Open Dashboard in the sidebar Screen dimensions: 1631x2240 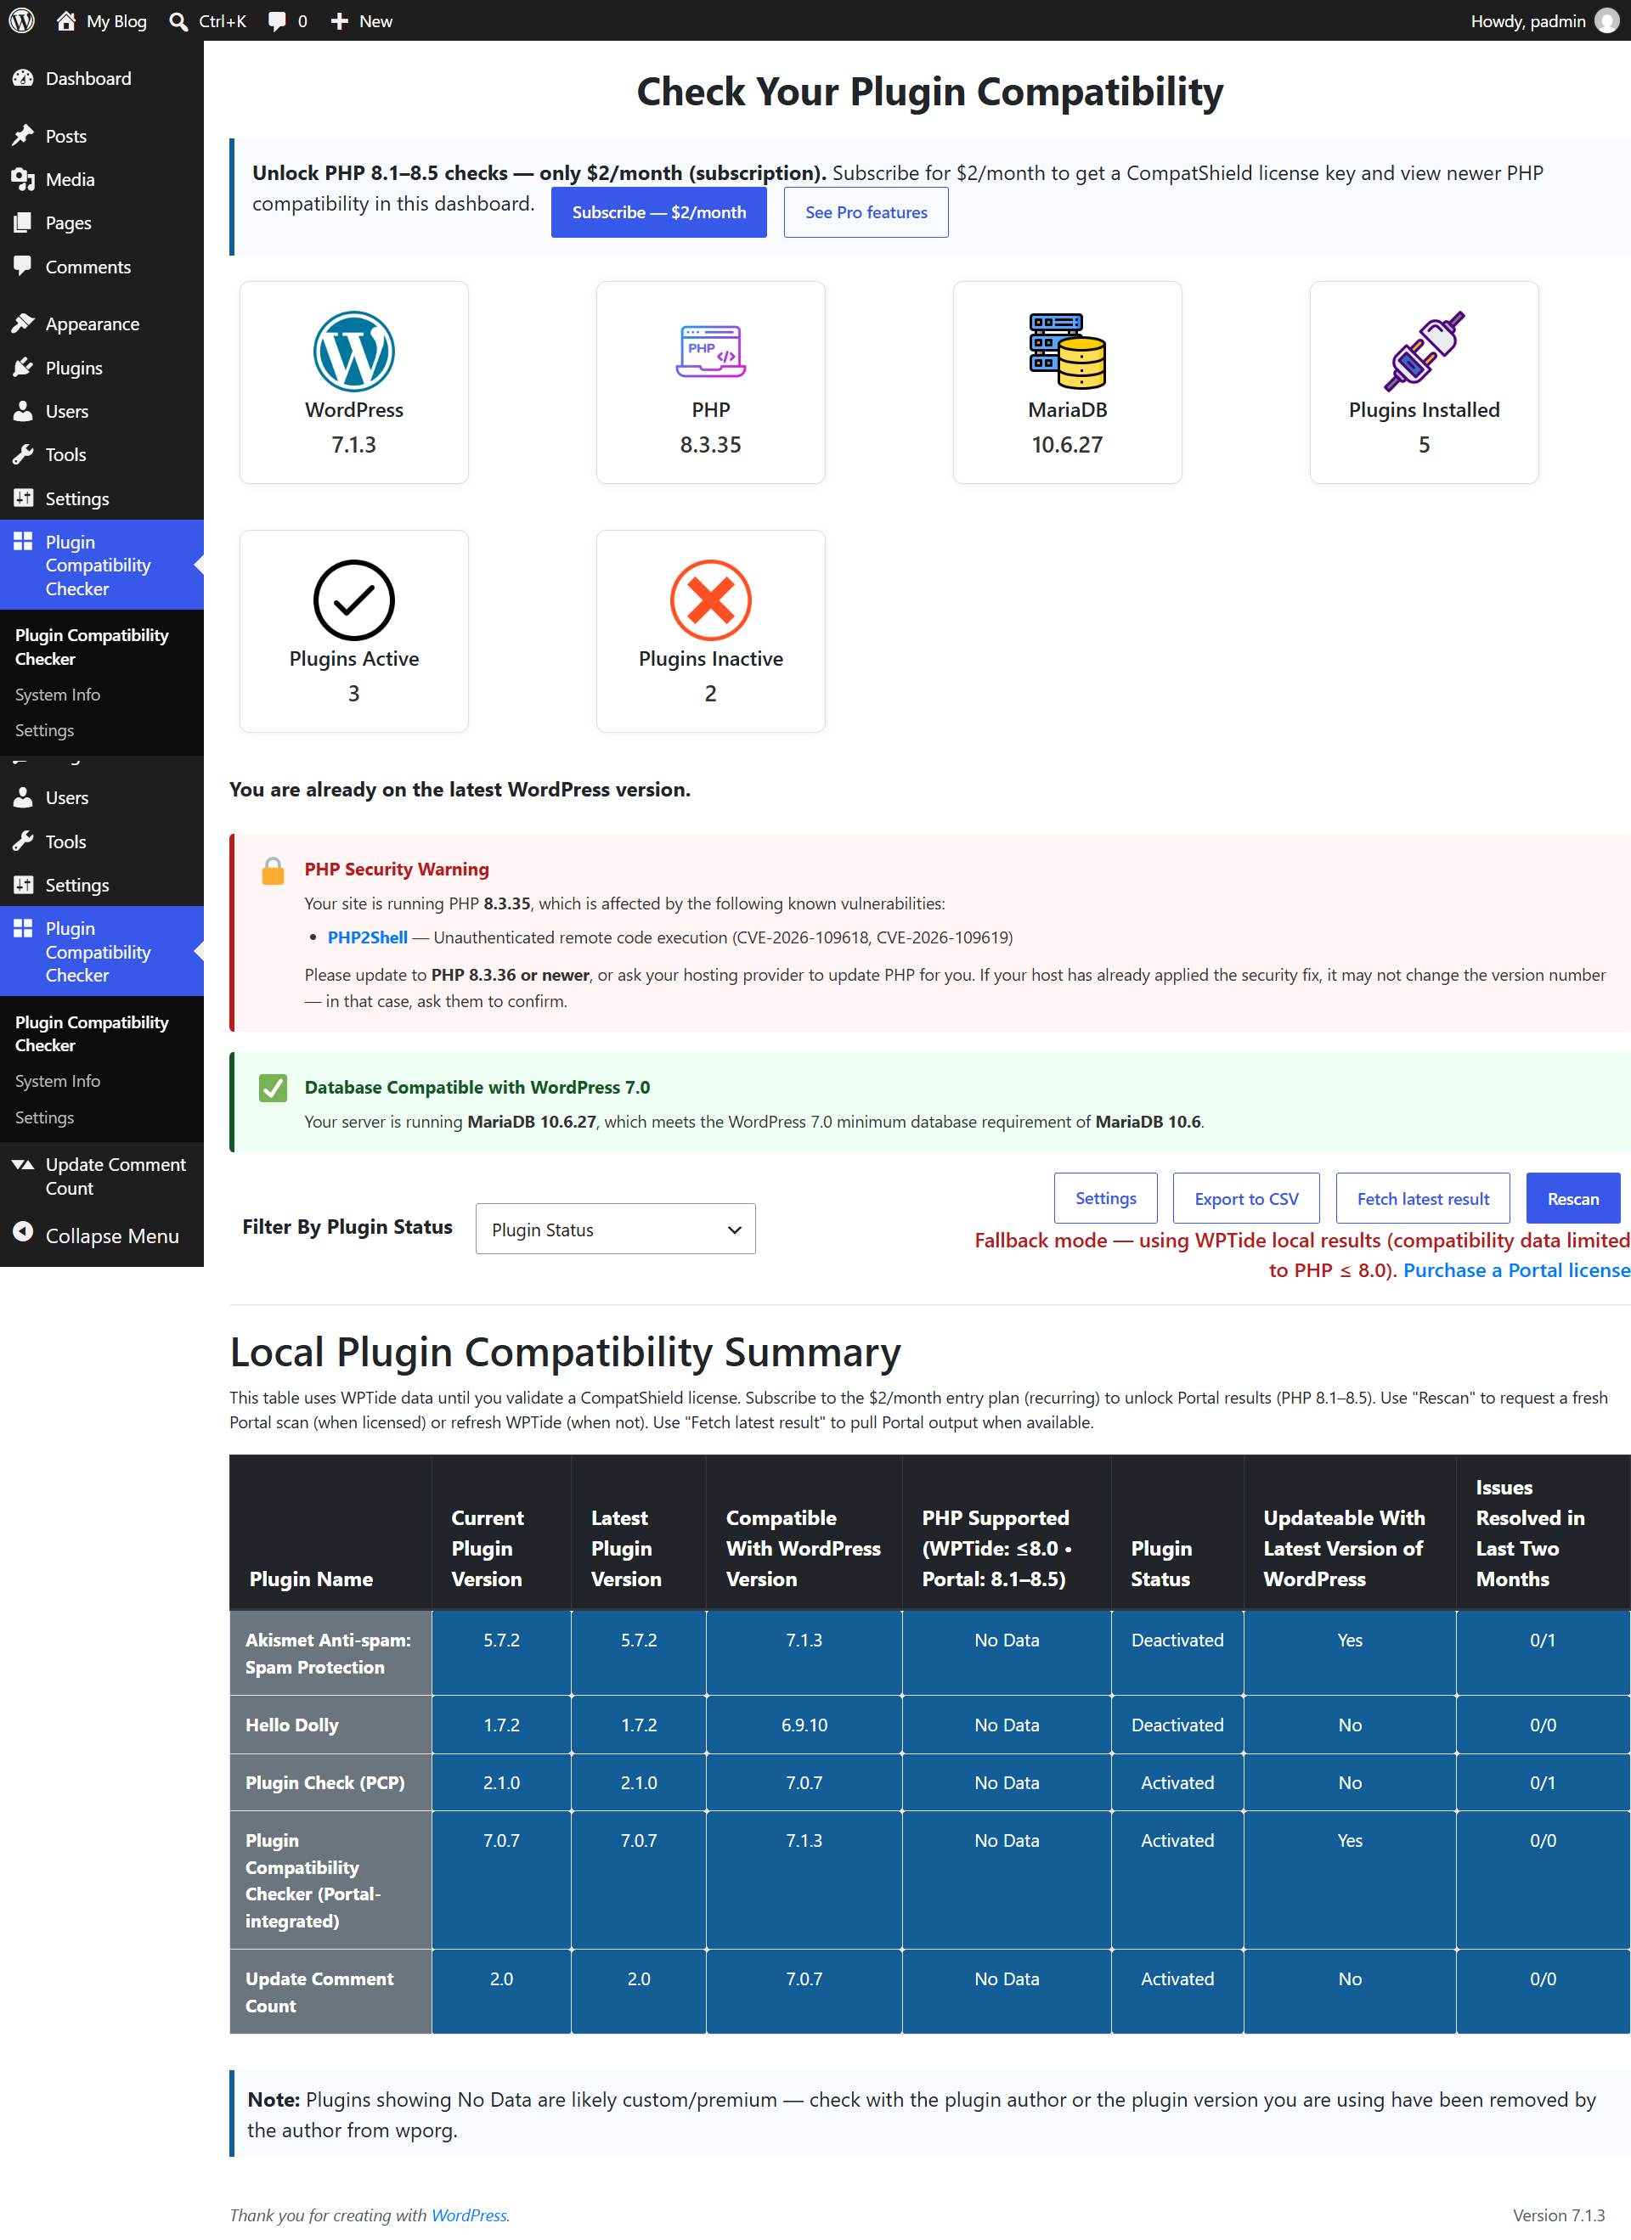[102, 78]
